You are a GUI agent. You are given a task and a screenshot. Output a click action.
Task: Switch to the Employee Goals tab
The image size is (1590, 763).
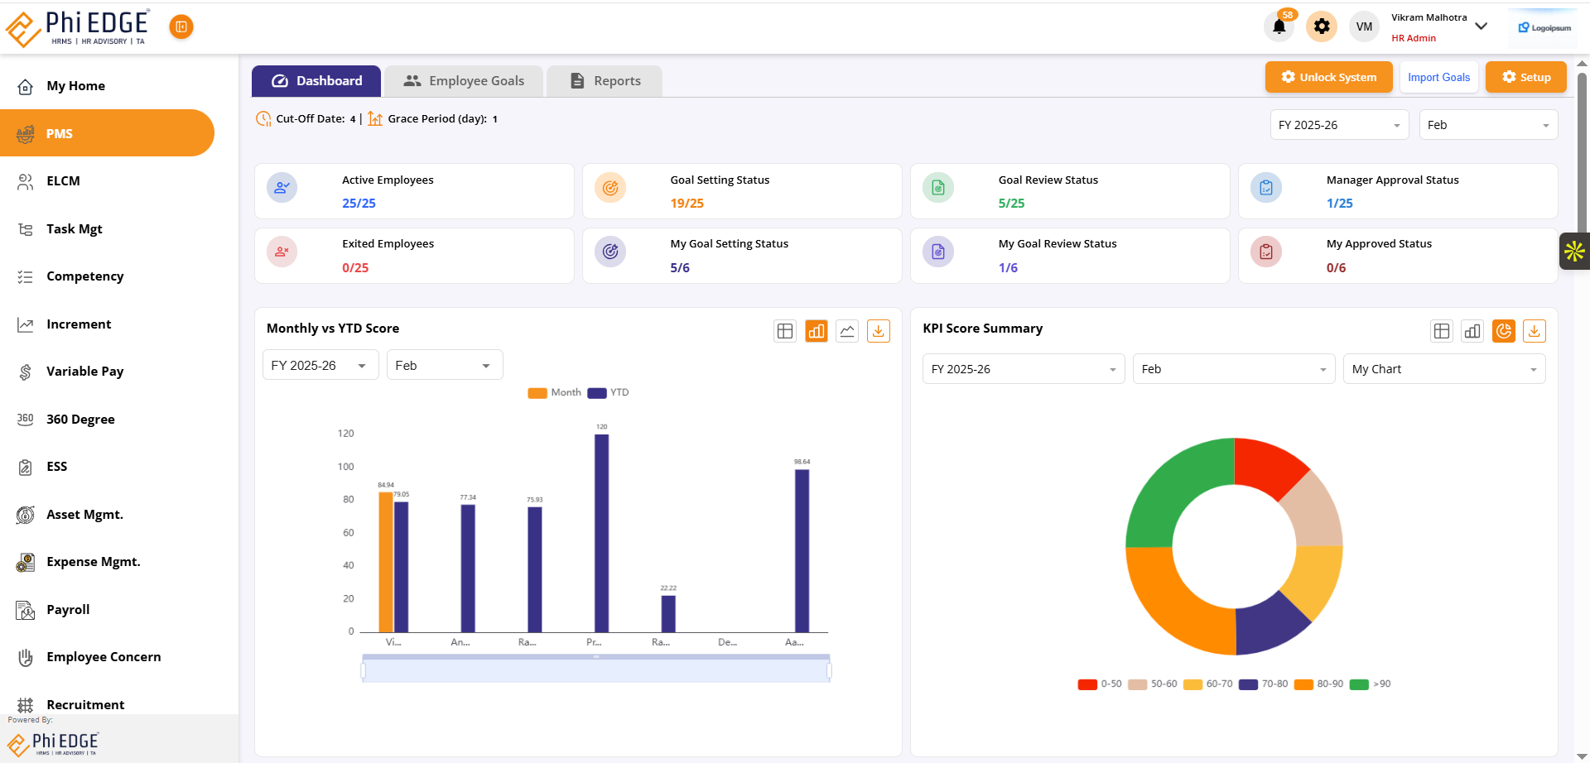click(464, 81)
